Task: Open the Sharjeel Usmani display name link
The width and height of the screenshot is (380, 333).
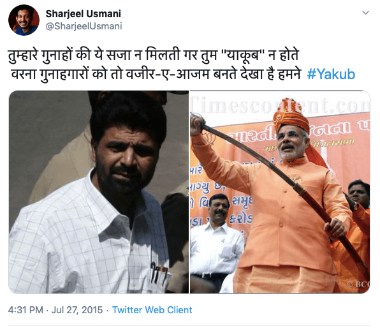Action: pyautogui.click(x=83, y=14)
